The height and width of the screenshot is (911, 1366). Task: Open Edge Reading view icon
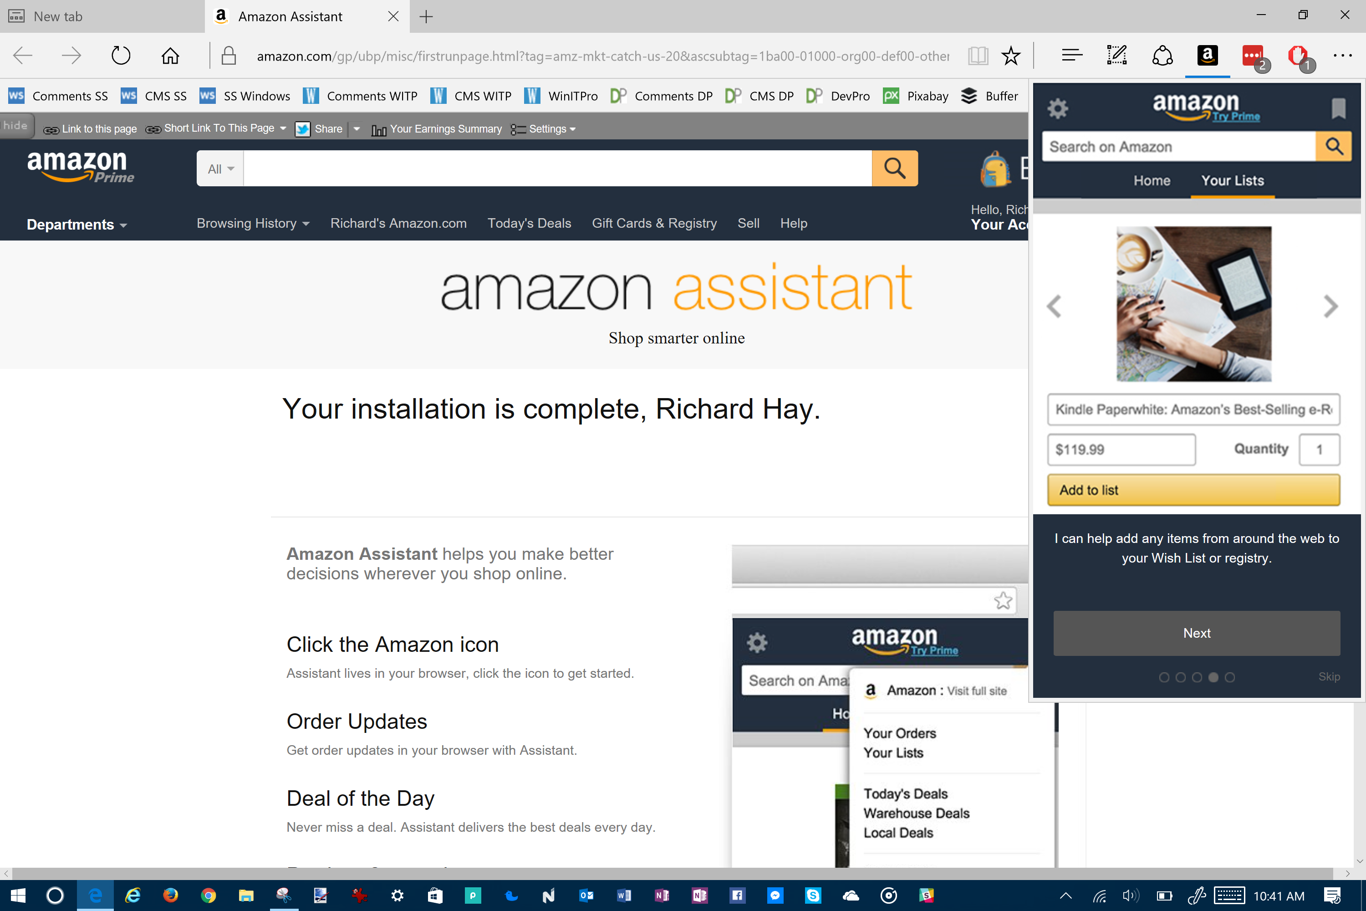pyautogui.click(x=978, y=56)
